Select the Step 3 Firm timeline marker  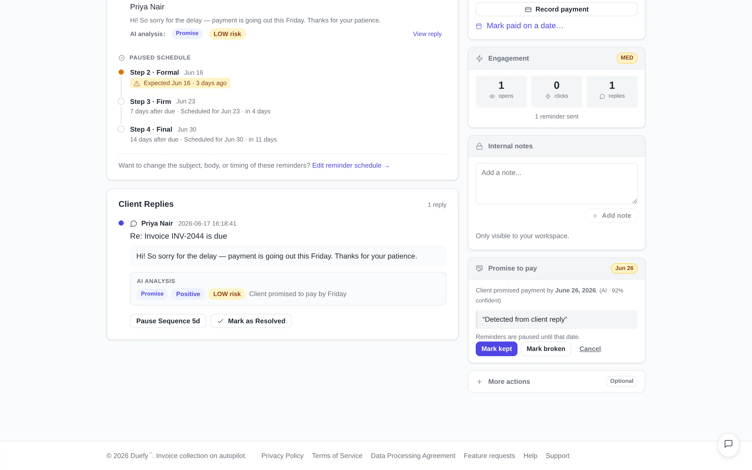[x=121, y=101]
